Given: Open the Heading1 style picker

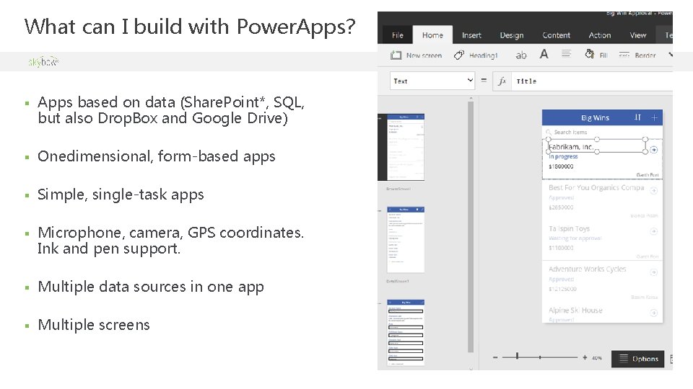Looking at the screenshot, I should (x=483, y=55).
